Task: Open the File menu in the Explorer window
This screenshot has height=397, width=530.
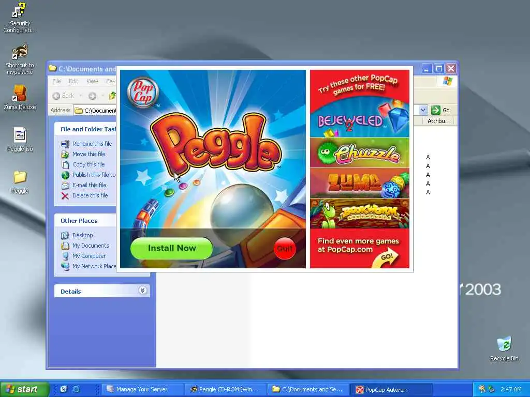Action: point(56,81)
